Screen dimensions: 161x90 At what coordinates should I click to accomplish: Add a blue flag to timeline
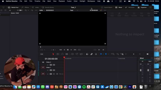101,54
